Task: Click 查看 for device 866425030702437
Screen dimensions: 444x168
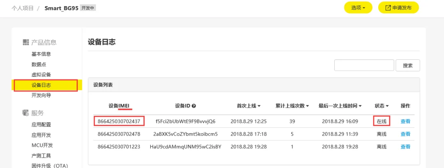Action: coord(405,121)
